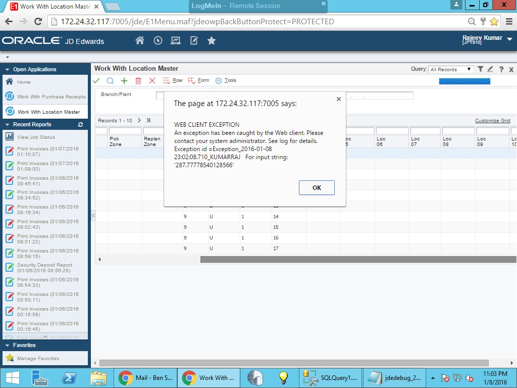This screenshot has width=517, height=388.
Task: Open the Row menu
Action: click(173, 80)
